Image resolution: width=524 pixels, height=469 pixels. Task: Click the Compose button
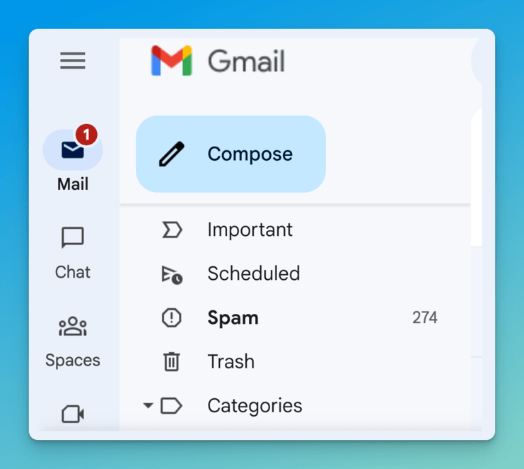pyautogui.click(x=231, y=154)
